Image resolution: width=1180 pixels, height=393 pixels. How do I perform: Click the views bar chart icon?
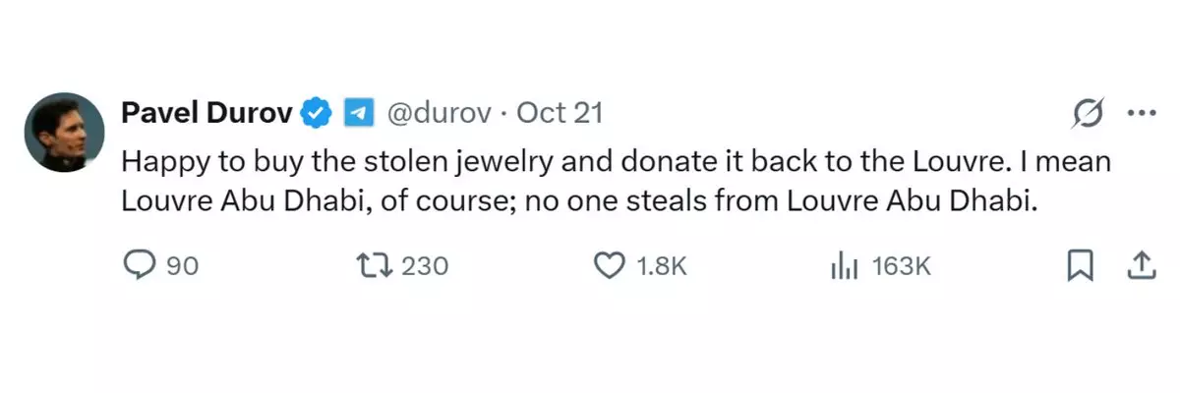[x=845, y=265]
